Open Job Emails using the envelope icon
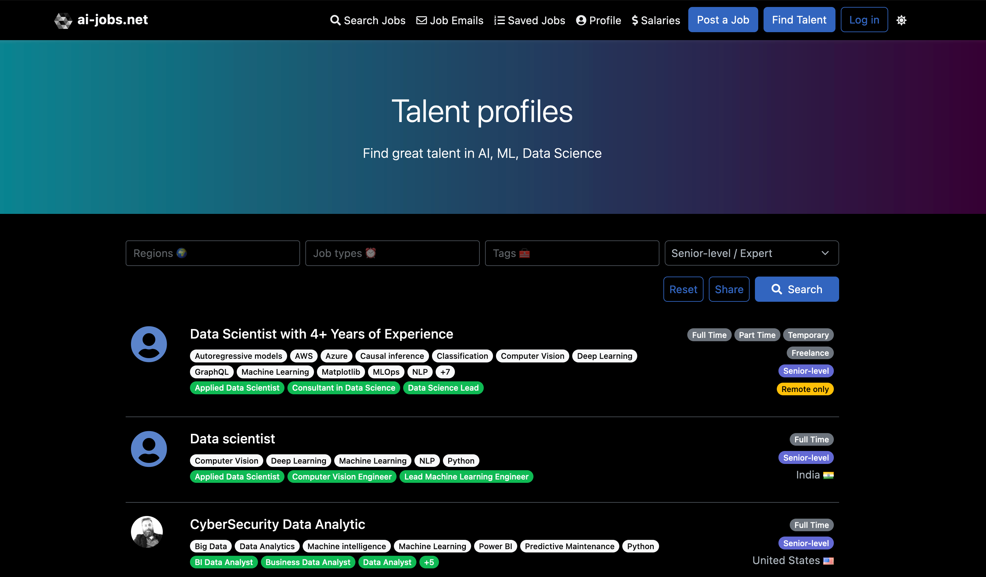986x577 pixels. point(421,20)
